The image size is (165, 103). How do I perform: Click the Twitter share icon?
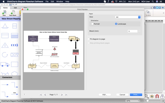tap(157, 8)
